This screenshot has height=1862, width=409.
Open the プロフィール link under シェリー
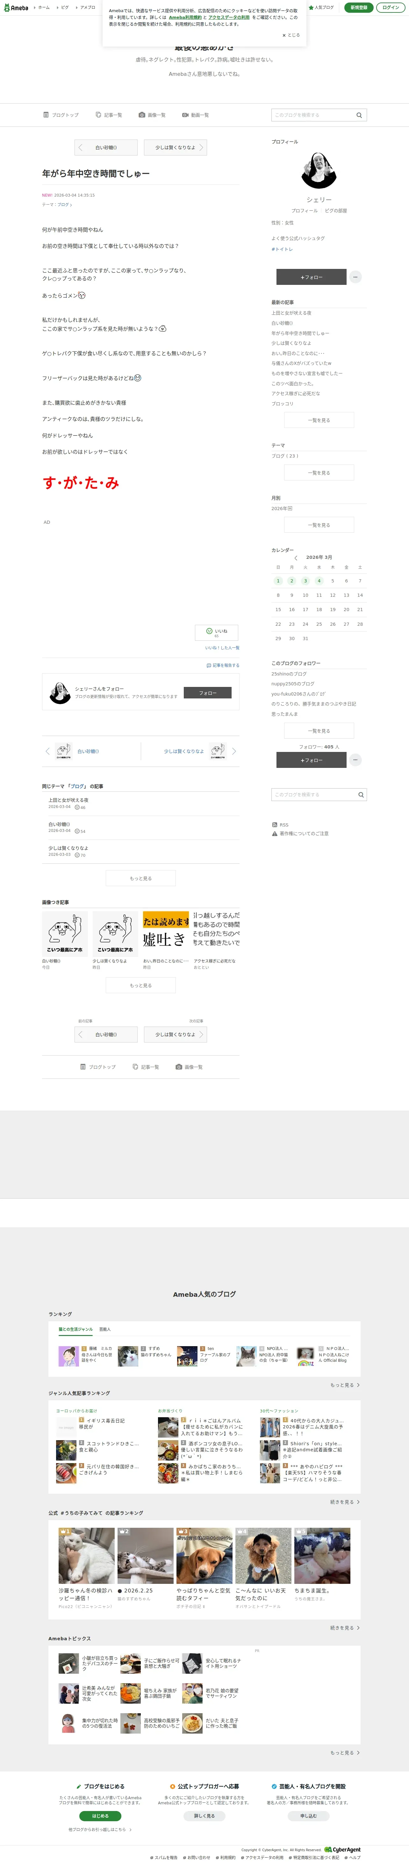[x=304, y=210]
